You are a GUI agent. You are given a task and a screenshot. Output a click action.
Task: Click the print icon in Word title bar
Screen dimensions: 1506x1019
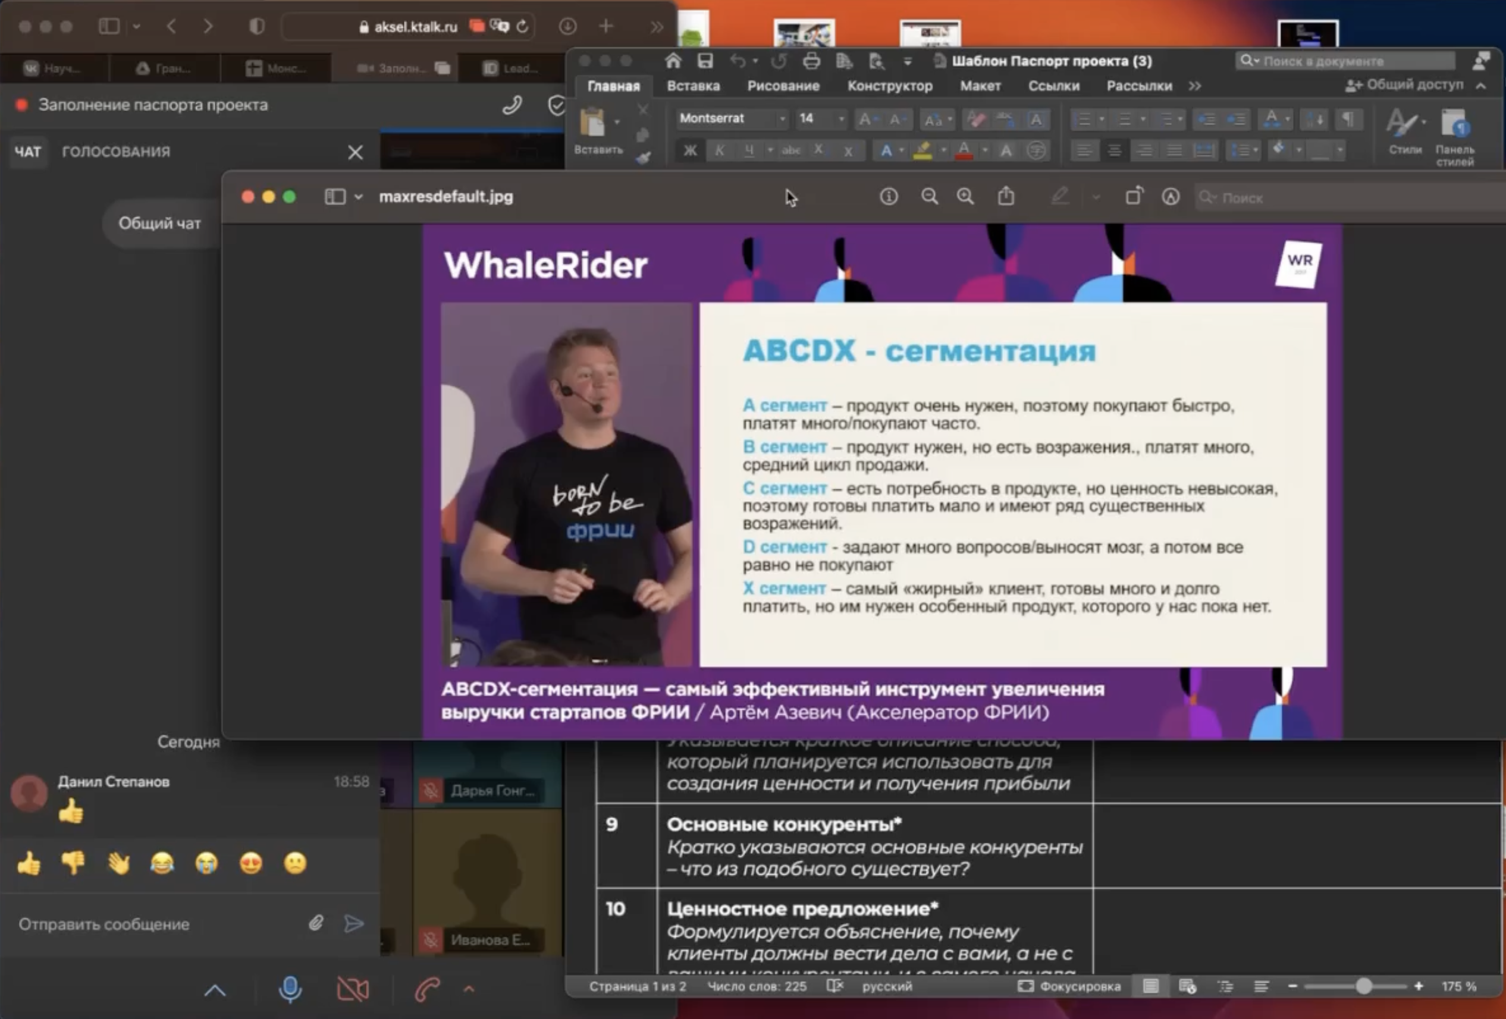tap(811, 62)
